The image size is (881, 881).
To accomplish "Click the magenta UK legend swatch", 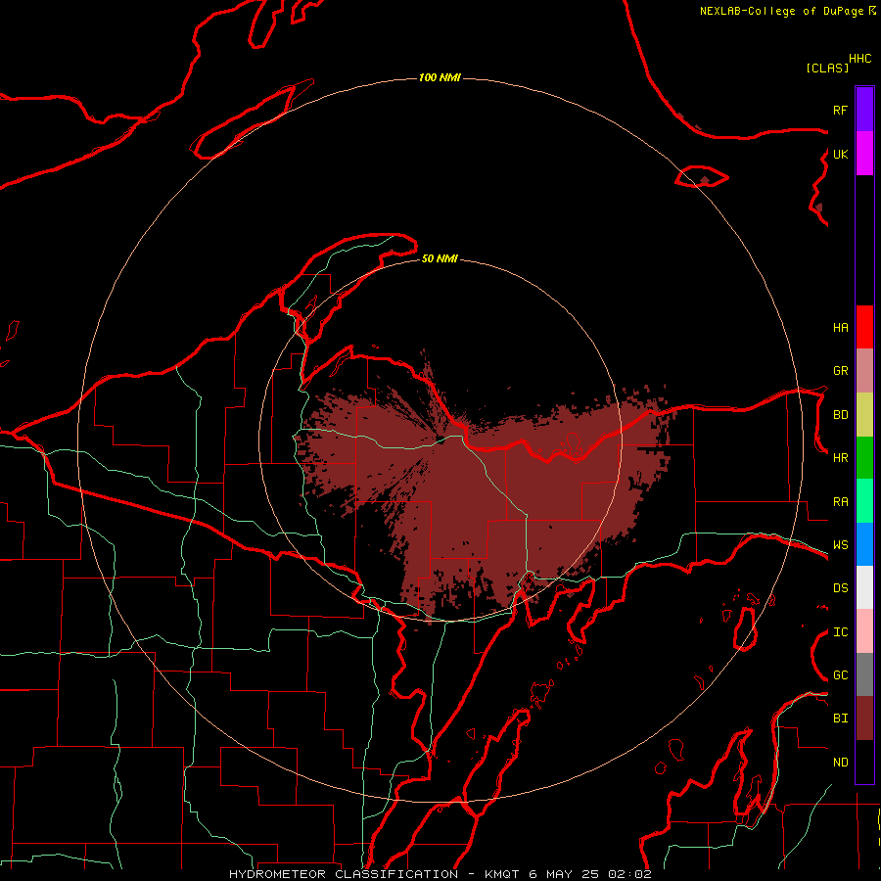I will 864,154.
